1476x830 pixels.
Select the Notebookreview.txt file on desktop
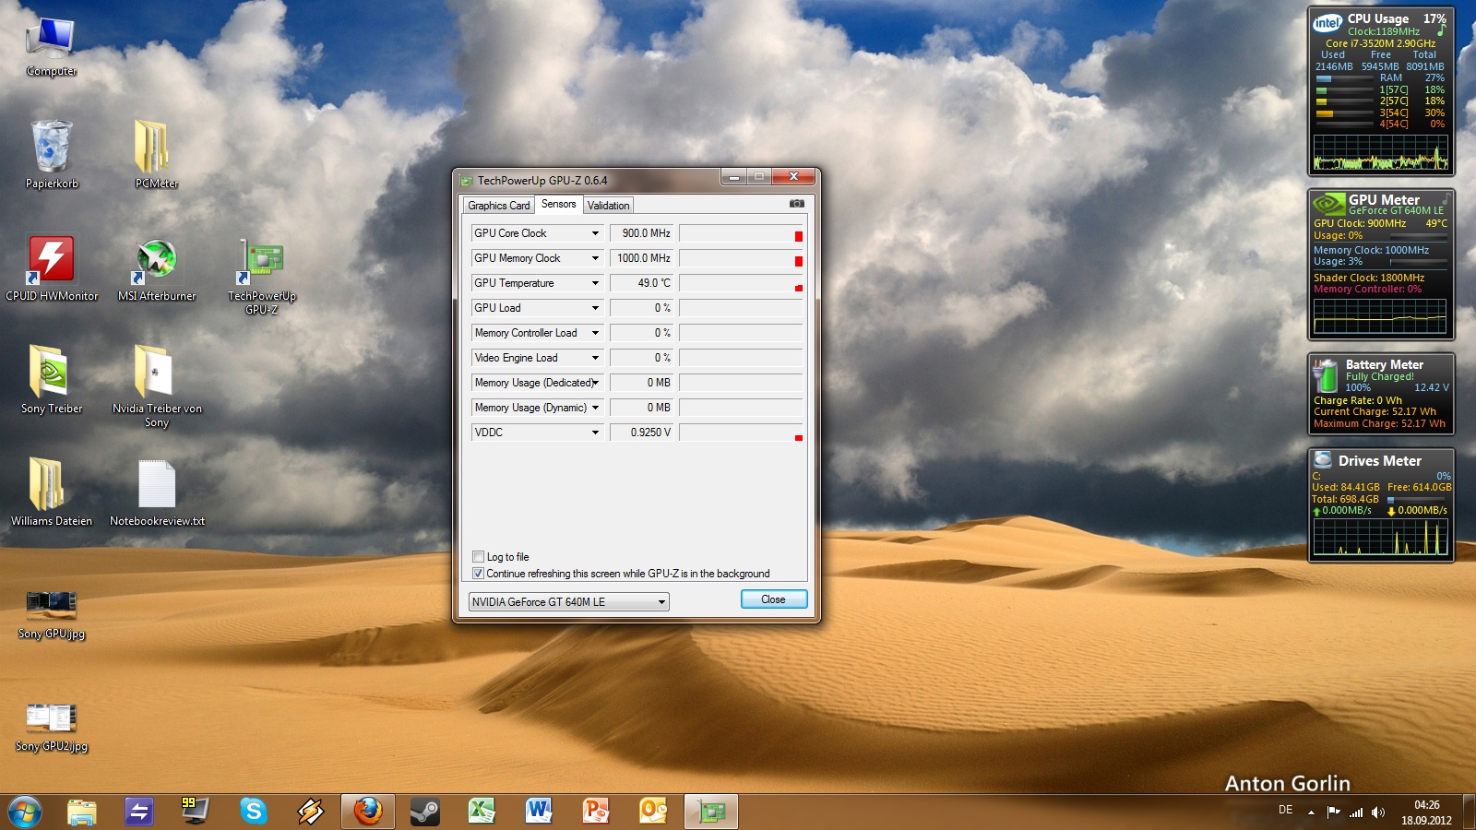click(157, 485)
